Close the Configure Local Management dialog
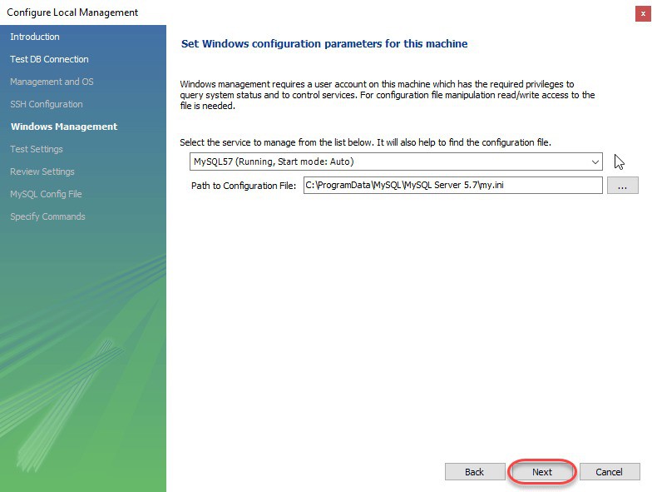Viewport: 652px width, 492px height. pyautogui.click(x=643, y=13)
